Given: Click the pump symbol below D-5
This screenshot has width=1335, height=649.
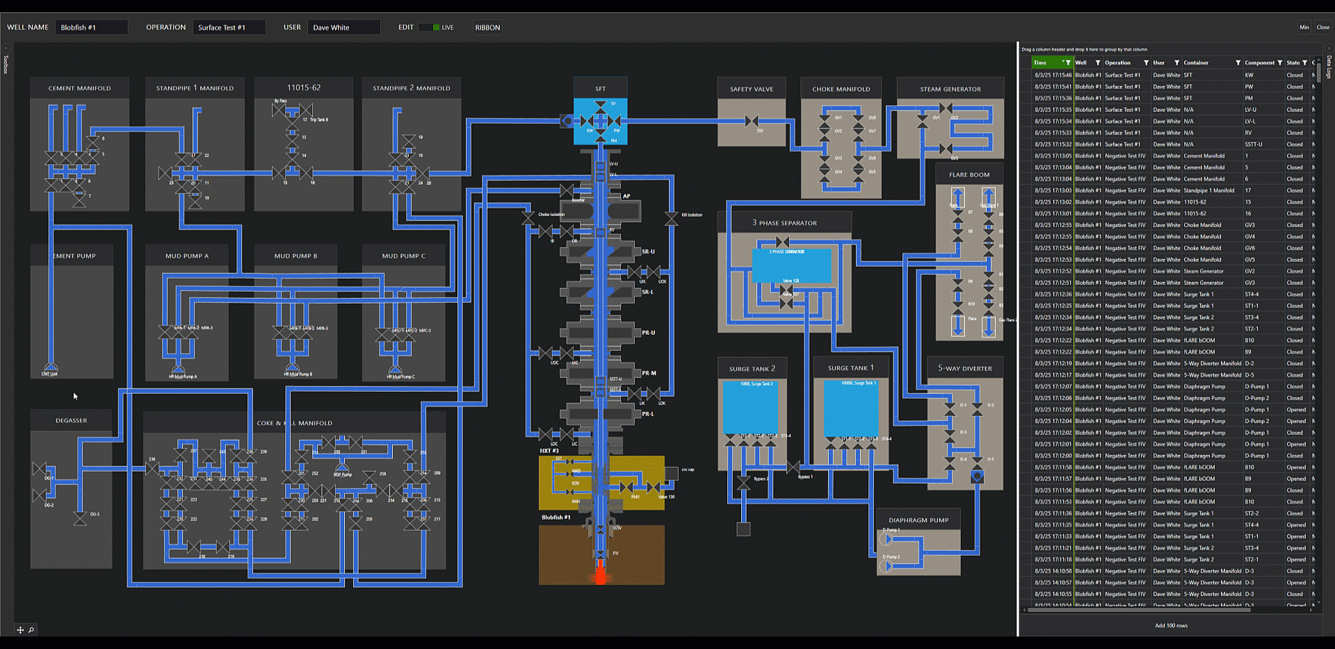Looking at the screenshot, I should click(977, 477).
